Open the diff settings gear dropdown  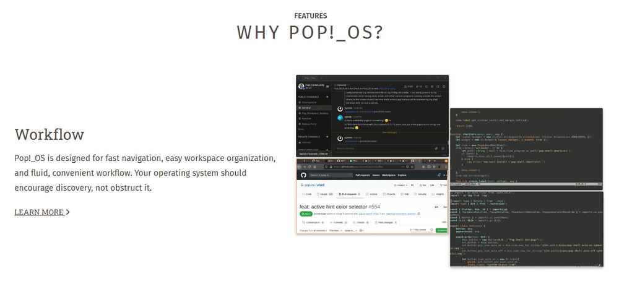pos(361,230)
